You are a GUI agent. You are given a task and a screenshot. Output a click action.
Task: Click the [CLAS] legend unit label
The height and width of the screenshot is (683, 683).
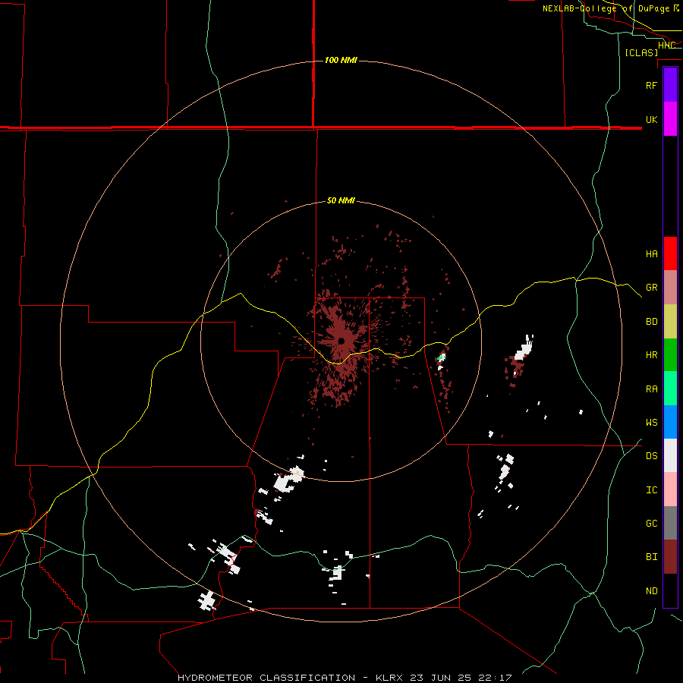[x=641, y=52]
